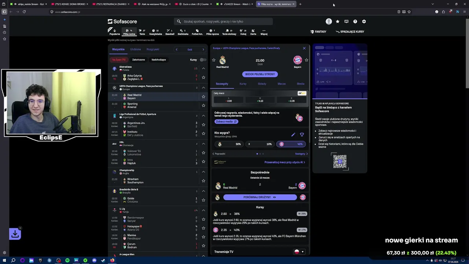Switch to the Rozgrywki tab

(153, 49)
